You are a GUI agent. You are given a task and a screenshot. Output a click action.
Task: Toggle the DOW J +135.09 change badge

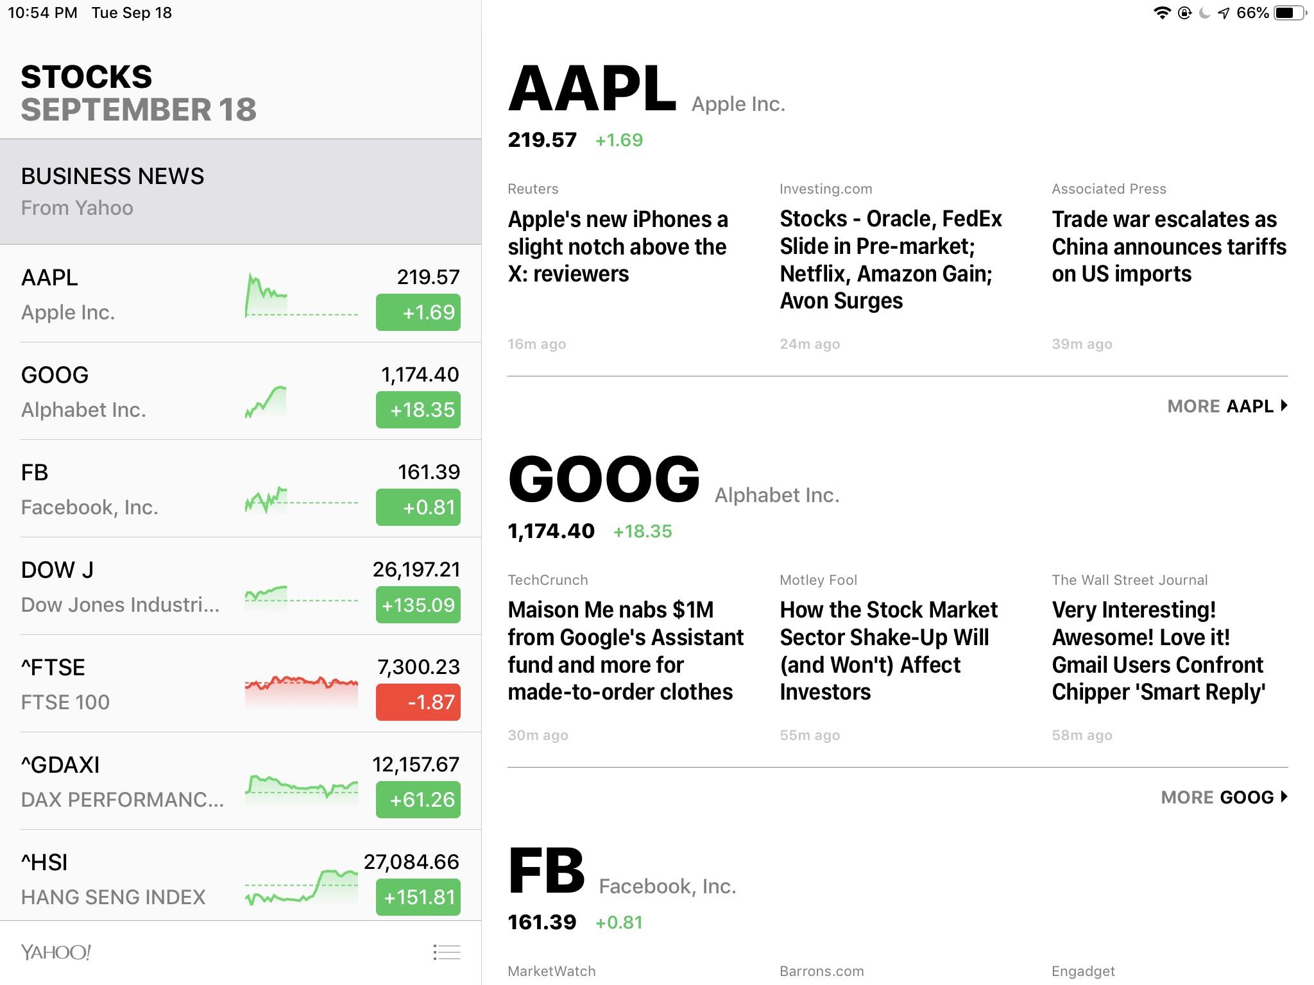click(418, 605)
